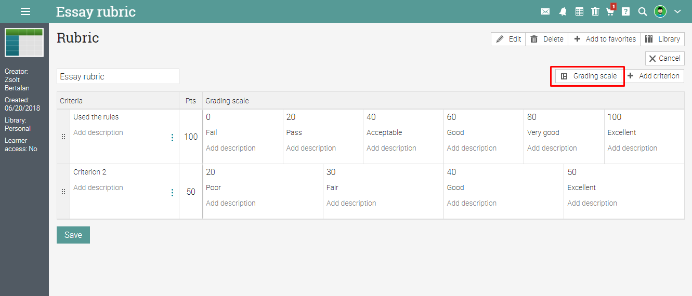Open the messages envelope icon
The height and width of the screenshot is (296, 692).
pos(545,11)
